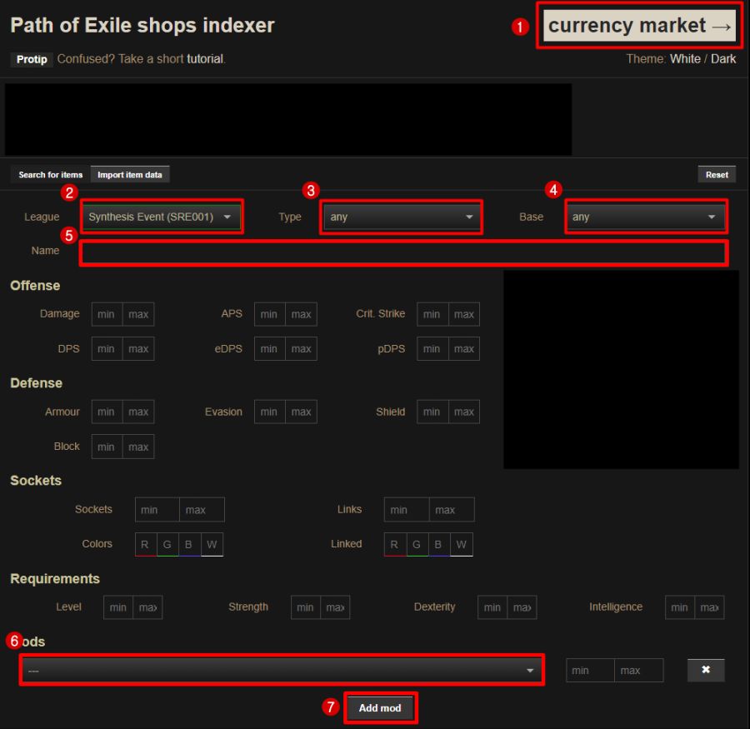750x729 pixels.
Task: Click the Damage min field
Action: [x=107, y=314]
